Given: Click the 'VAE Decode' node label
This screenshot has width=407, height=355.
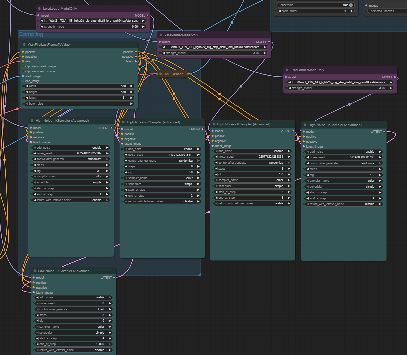Looking at the screenshot, I should 174,74.
